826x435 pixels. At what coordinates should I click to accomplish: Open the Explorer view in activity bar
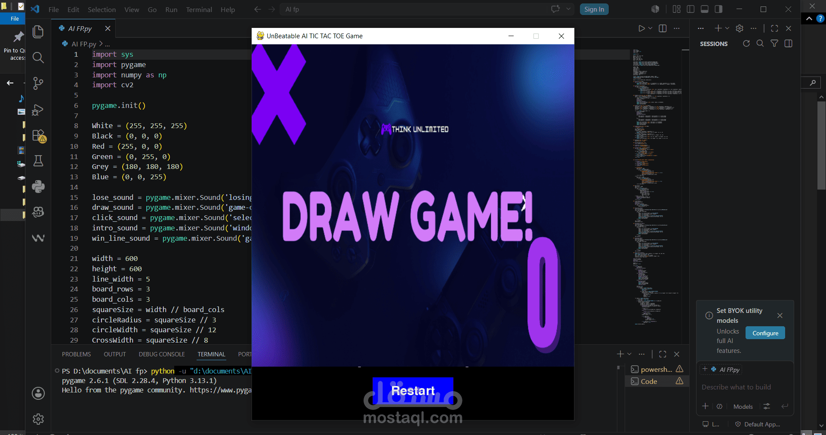[38, 32]
